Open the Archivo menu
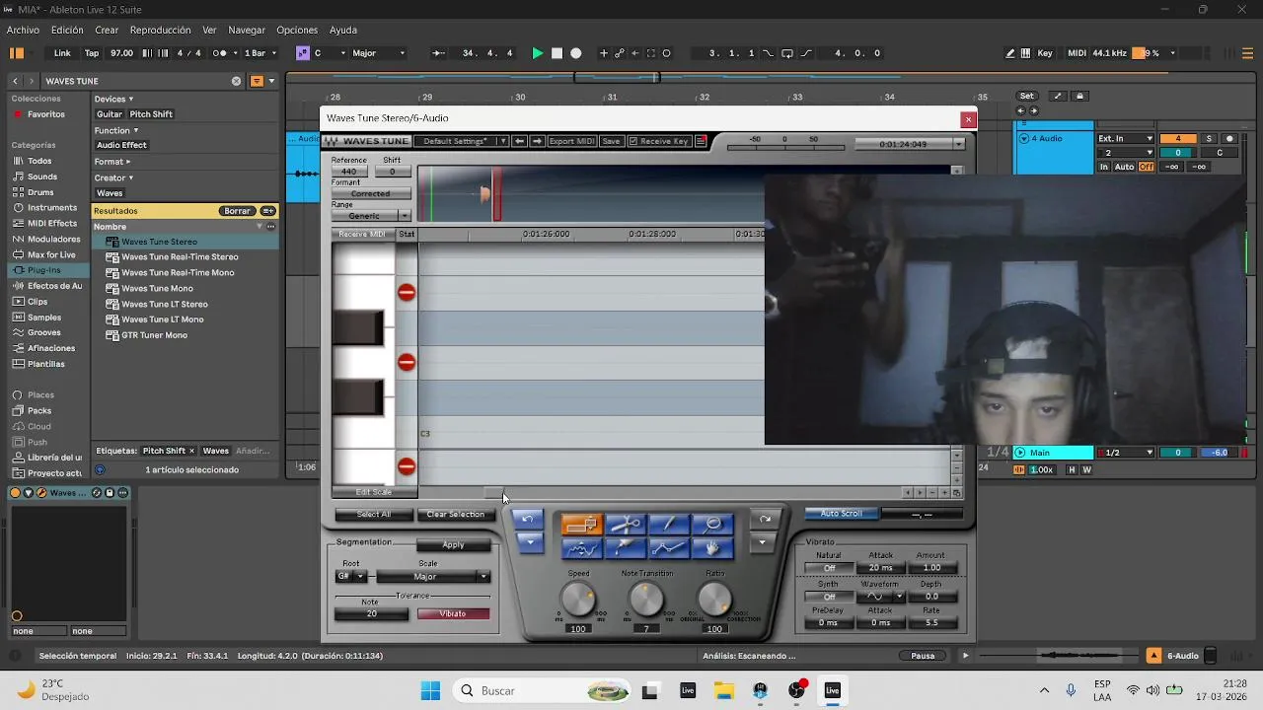 [24, 31]
